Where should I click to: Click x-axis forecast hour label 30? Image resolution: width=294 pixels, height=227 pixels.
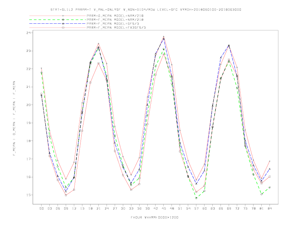pos(123,208)
